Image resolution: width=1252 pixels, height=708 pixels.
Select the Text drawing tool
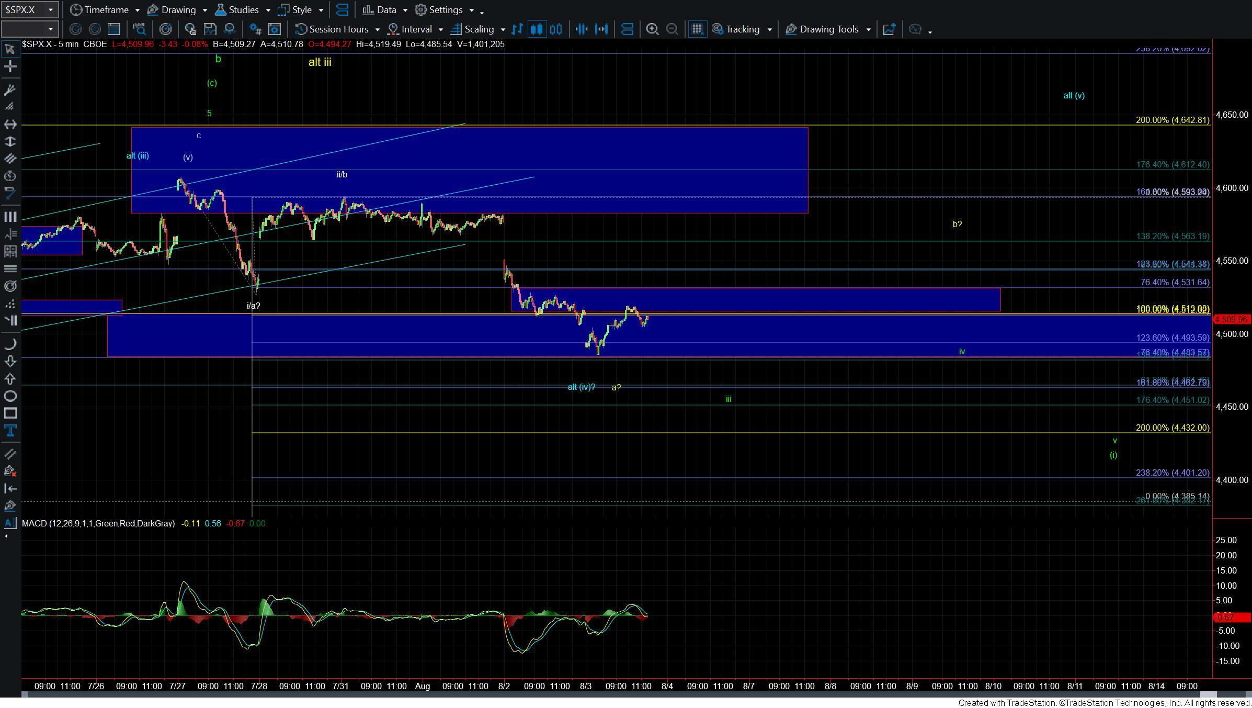[10, 431]
